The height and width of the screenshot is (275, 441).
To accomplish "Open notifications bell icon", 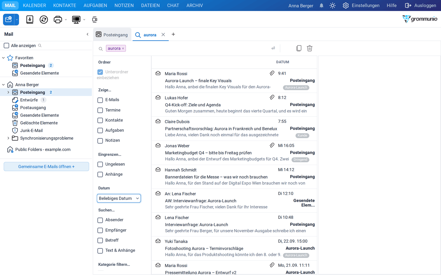I will (322, 5).
